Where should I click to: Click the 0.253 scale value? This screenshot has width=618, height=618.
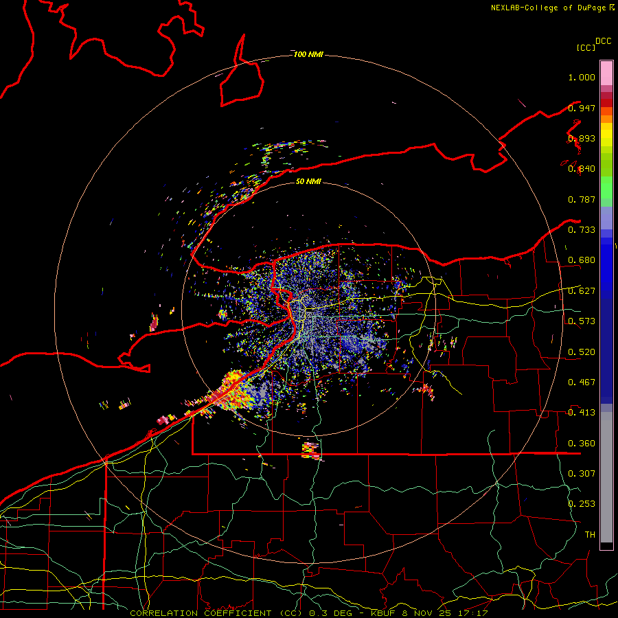582,504
